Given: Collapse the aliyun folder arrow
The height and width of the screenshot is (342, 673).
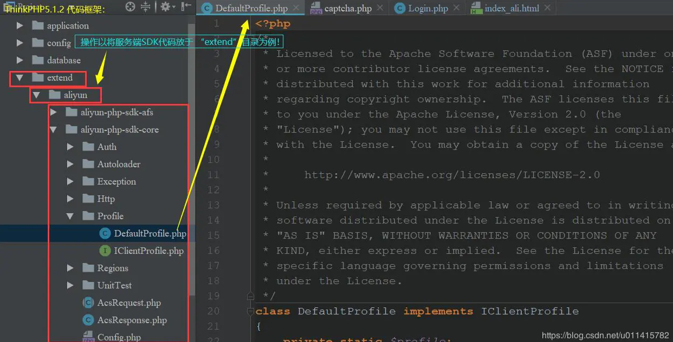Looking at the screenshot, I should tap(36, 95).
